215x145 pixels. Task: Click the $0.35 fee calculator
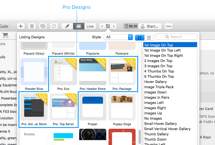coord(131,26)
